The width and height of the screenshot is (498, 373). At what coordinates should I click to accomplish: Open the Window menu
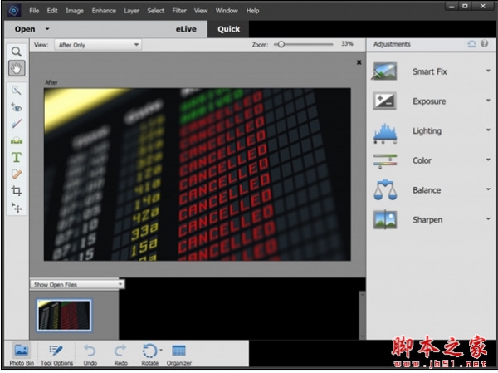pyautogui.click(x=227, y=11)
